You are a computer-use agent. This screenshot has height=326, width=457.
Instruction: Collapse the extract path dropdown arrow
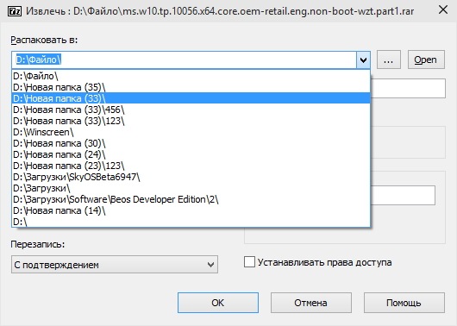point(363,60)
